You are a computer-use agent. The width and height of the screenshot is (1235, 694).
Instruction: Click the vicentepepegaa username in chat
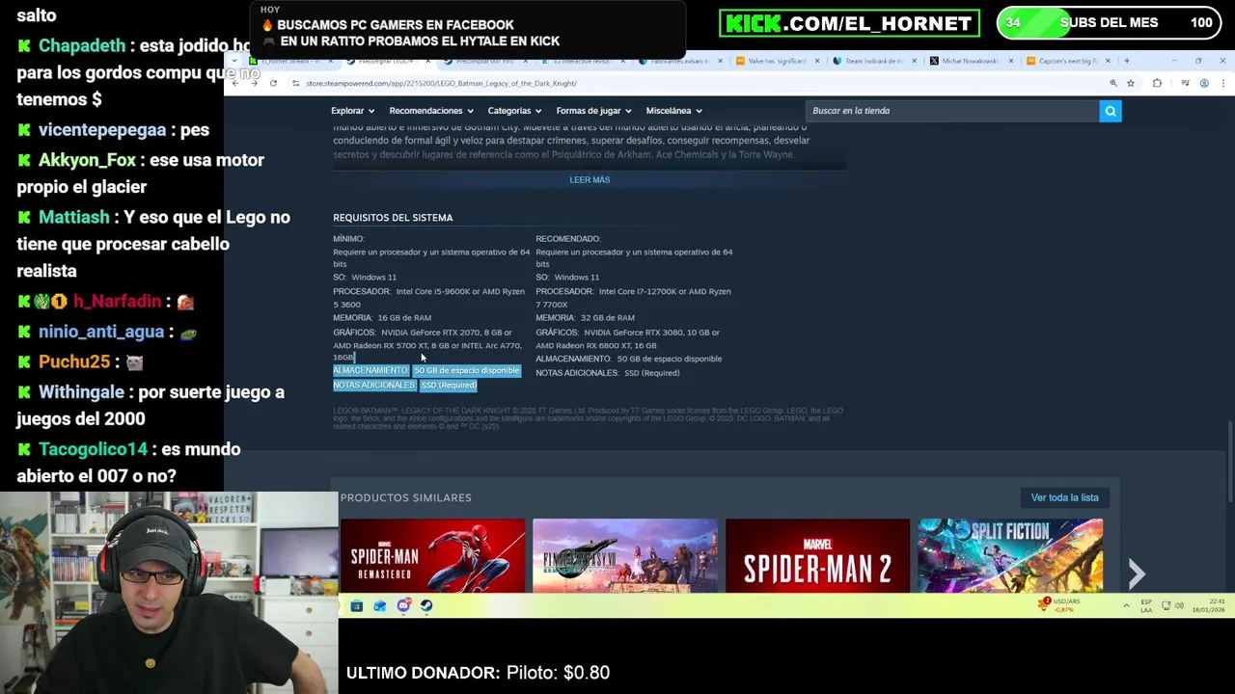[102, 130]
